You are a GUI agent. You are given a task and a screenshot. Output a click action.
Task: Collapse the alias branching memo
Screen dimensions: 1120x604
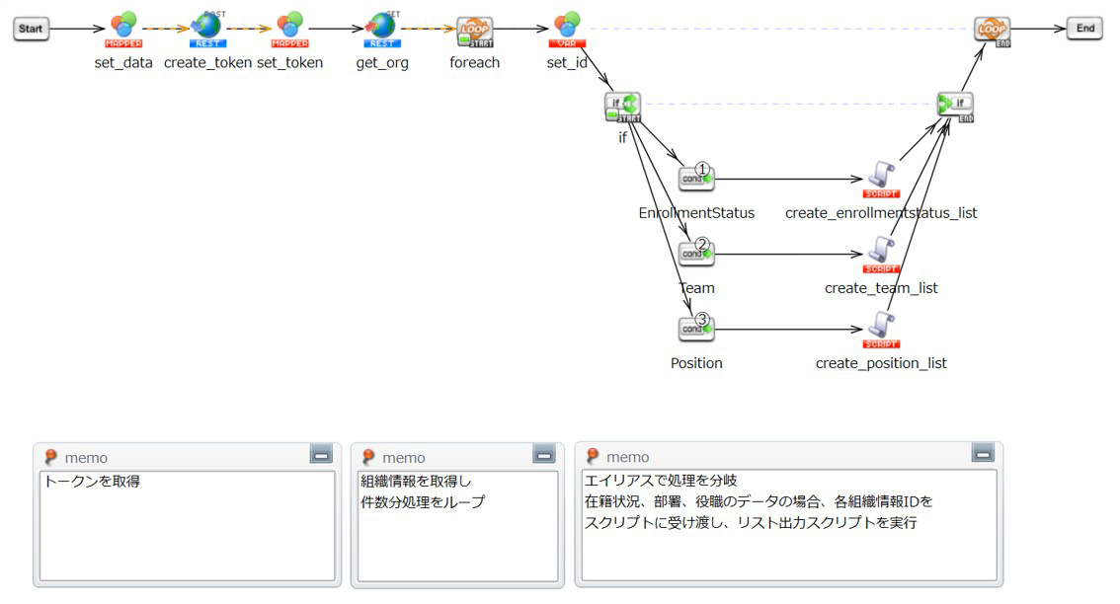click(x=983, y=453)
